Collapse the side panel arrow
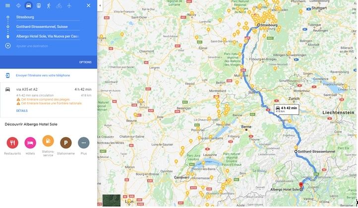Image resolution: width=358 pixels, height=208 pixels. point(100,5)
